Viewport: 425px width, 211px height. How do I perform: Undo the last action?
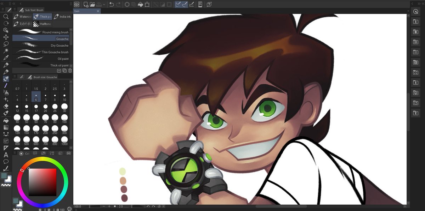(x=112, y=4)
